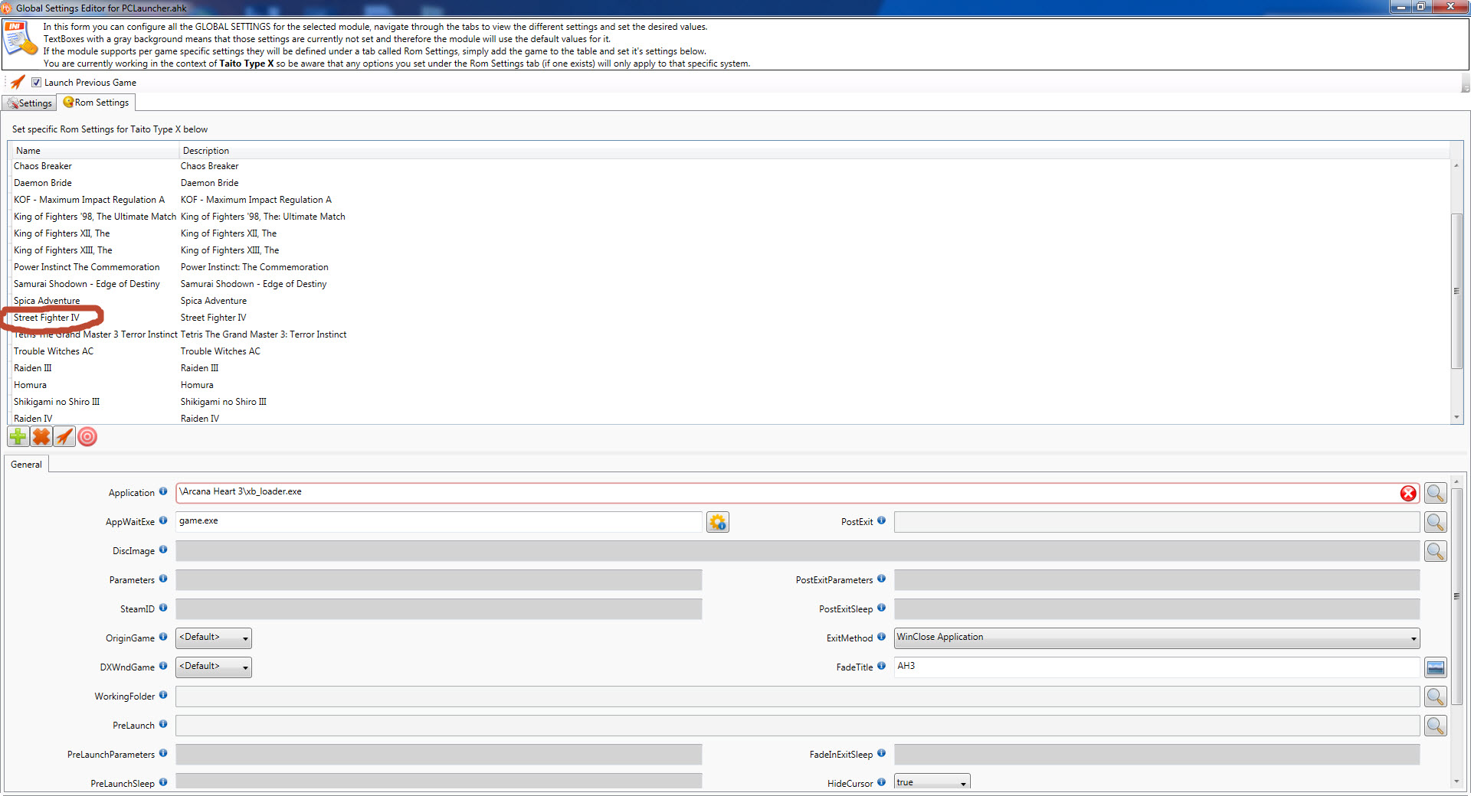Select the General tab
This screenshot has width=1471, height=796.
tap(27, 465)
